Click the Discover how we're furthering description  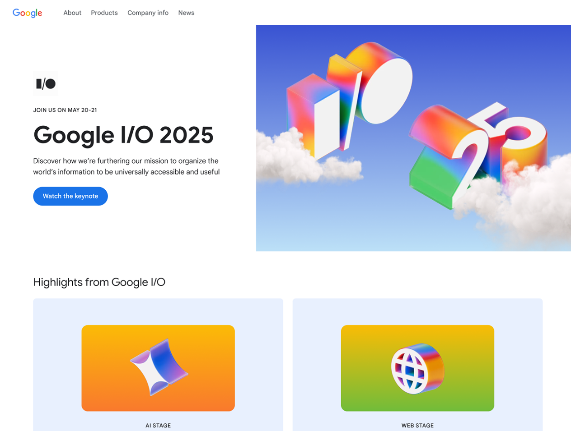pyautogui.click(x=126, y=166)
